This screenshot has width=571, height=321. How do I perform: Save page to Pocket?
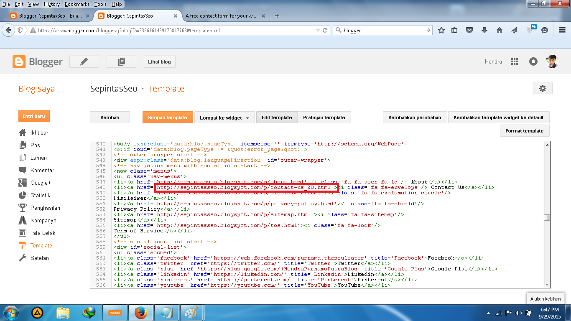point(469,30)
